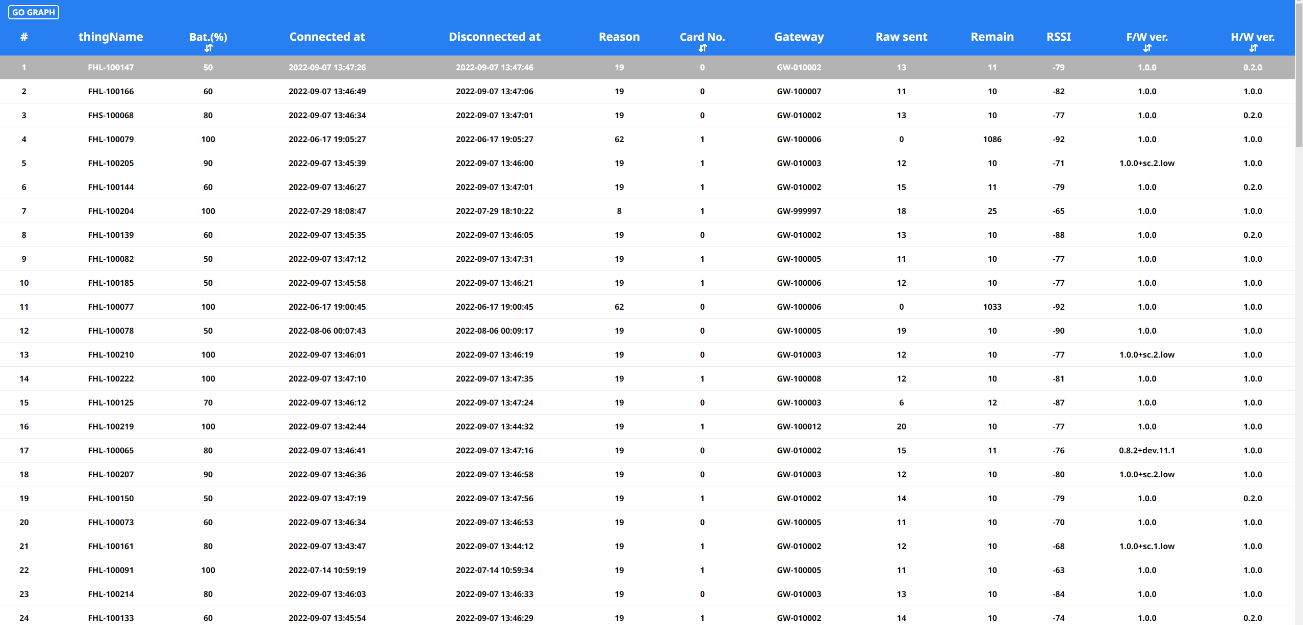Viewport: 1303px width, 625px height.
Task: Select the highlighted row FHL-100147
Action: point(111,67)
